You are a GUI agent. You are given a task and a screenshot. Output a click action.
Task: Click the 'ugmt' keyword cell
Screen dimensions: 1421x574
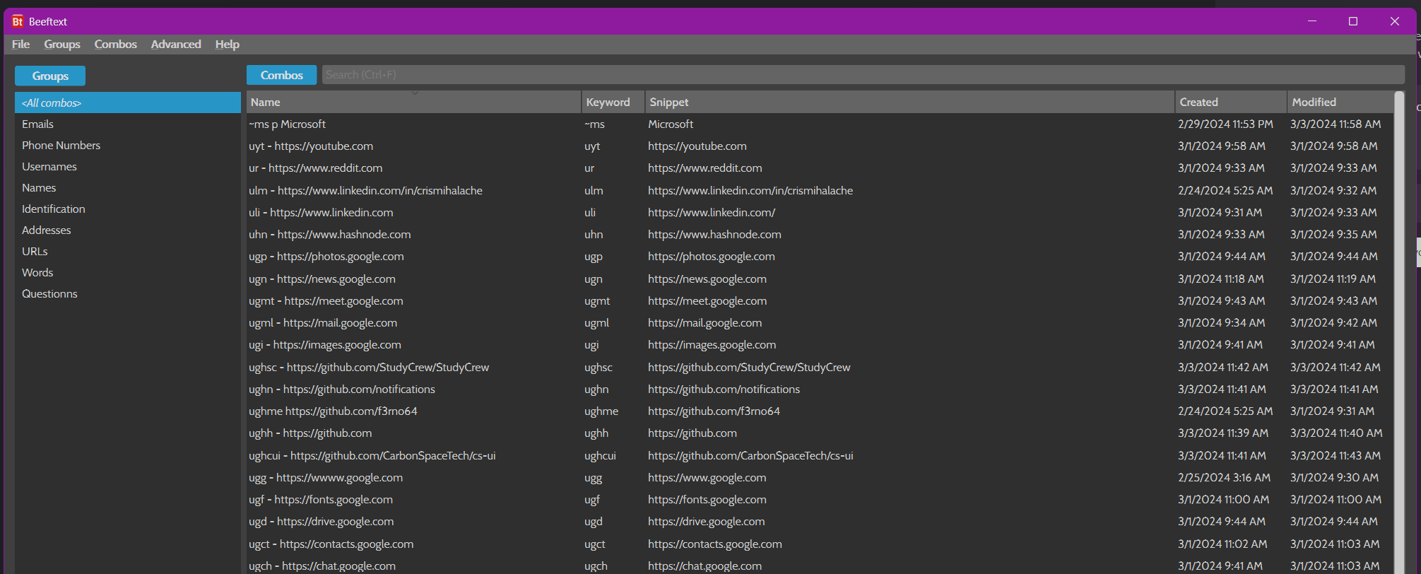click(597, 300)
